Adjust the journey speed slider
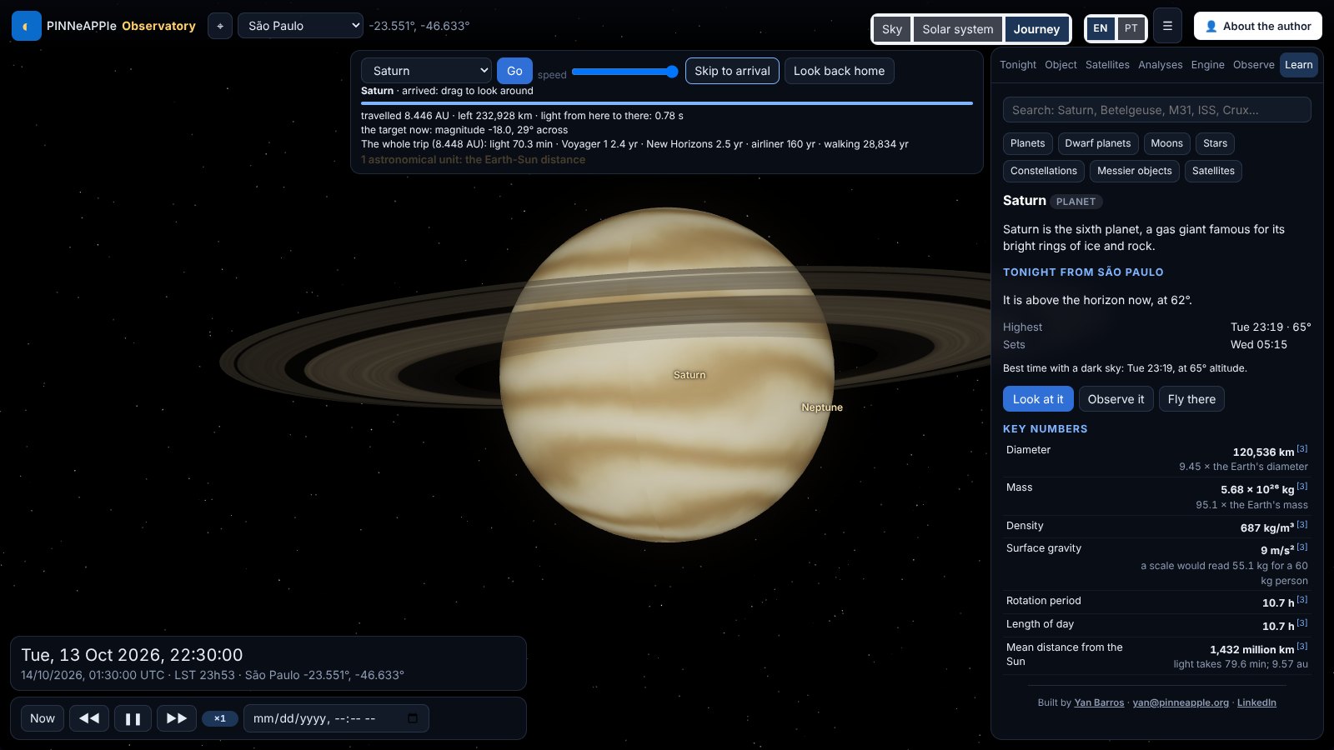 [624, 72]
